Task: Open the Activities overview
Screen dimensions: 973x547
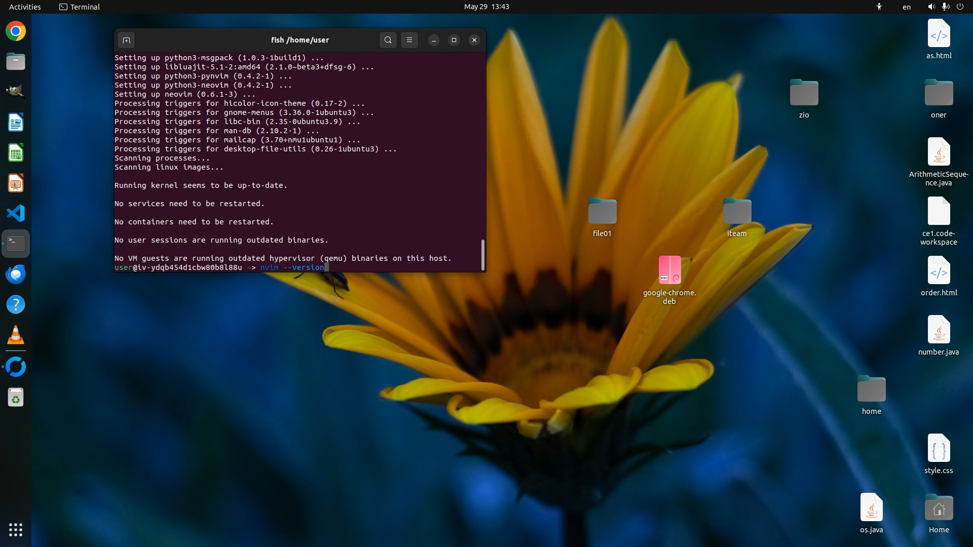Action: (25, 7)
